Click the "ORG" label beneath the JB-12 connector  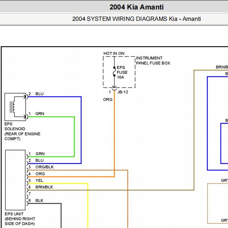click(108, 100)
